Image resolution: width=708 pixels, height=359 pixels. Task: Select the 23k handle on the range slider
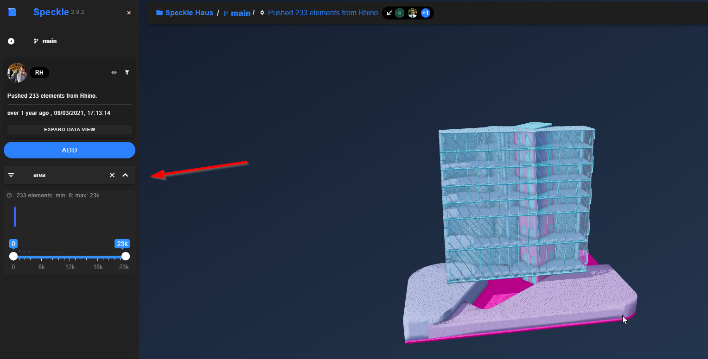tap(125, 256)
